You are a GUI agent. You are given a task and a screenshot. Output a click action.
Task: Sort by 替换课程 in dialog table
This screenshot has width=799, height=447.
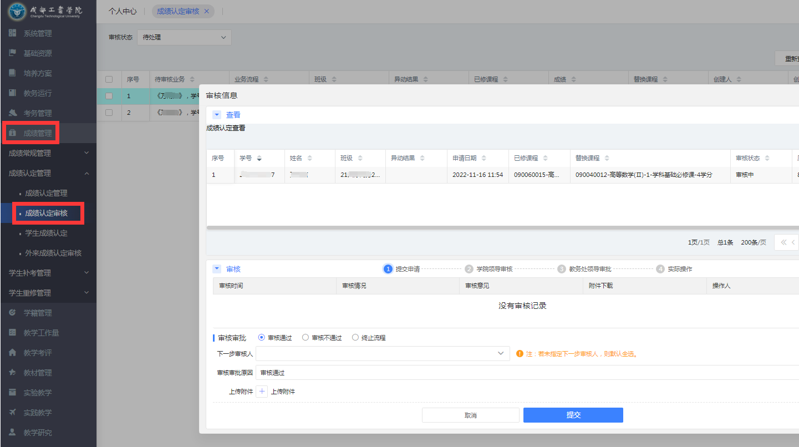coord(607,158)
